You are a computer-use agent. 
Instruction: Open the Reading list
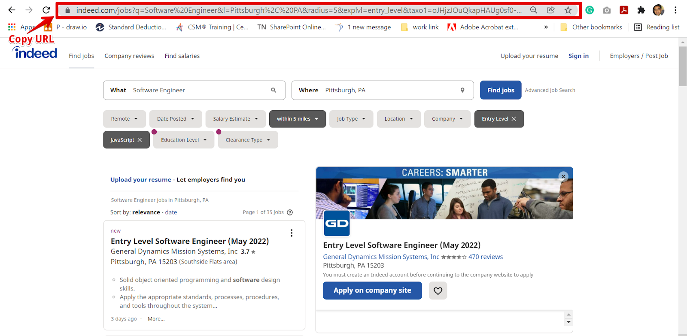click(x=657, y=27)
